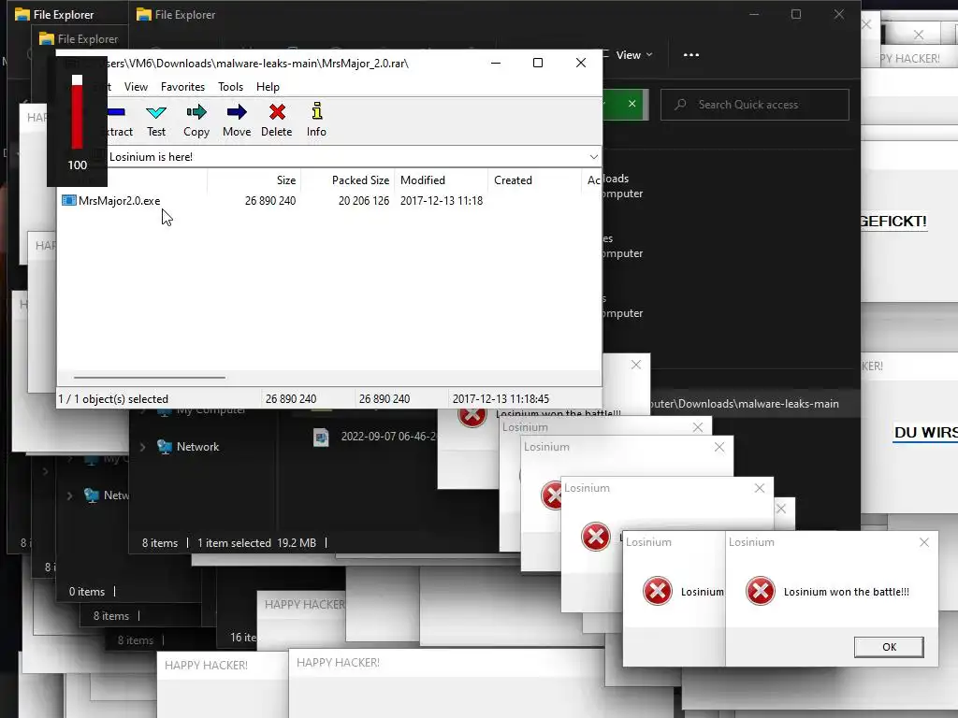Close the front Losinium won the battle dialog
Screen dimensions: 958x718
pos(923,542)
